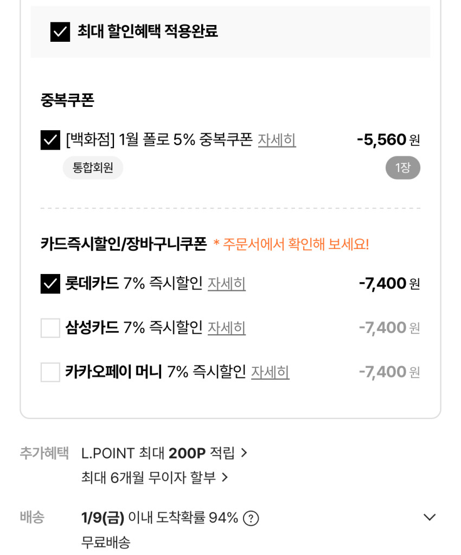View 자세히 details for the 중복쿠폰
This screenshot has width=461, height=555.
tap(277, 140)
